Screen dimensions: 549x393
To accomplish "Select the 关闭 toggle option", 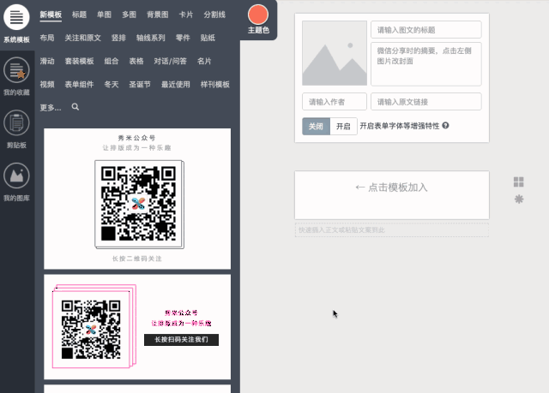I will click(x=316, y=126).
